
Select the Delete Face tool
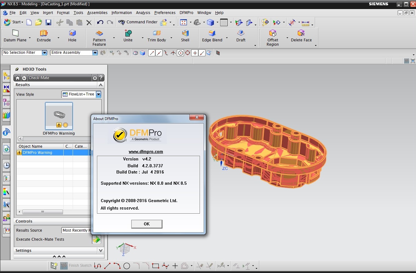click(x=301, y=36)
